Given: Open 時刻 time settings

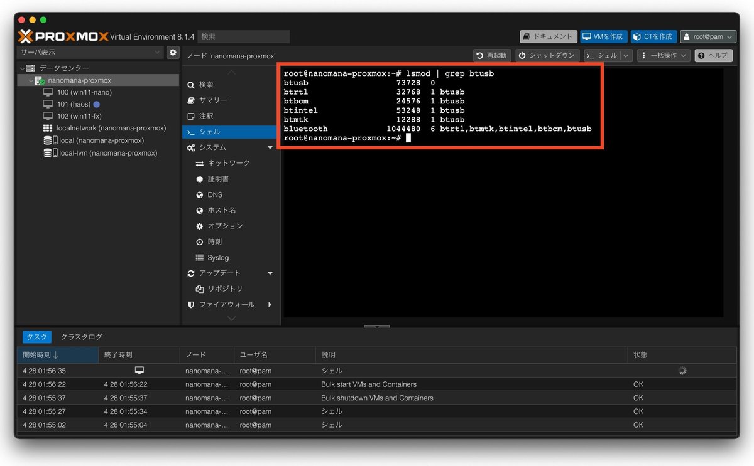Looking at the screenshot, I should pyautogui.click(x=229, y=241).
